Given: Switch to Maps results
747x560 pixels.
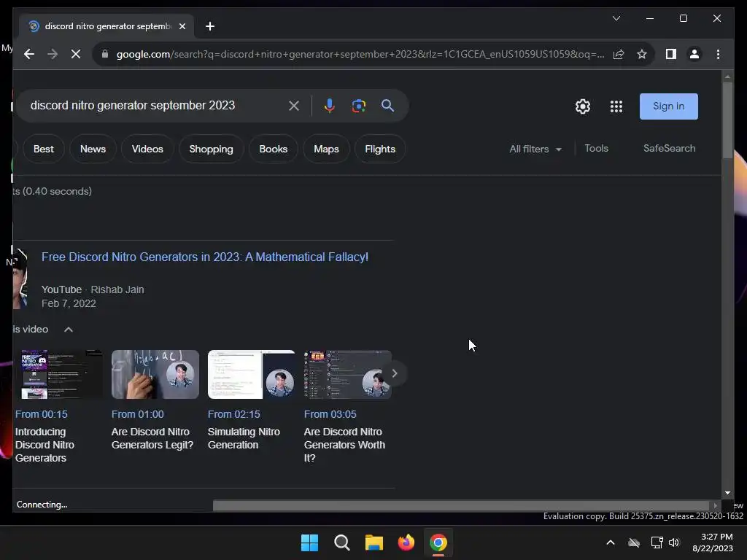Looking at the screenshot, I should point(326,149).
